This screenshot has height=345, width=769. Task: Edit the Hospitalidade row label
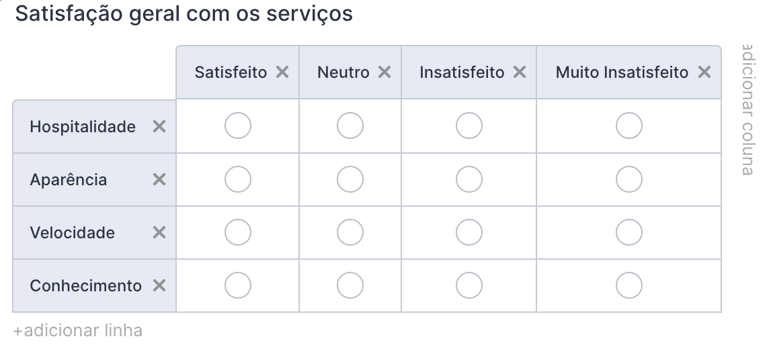pyautogui.click(x=83, y=127)
